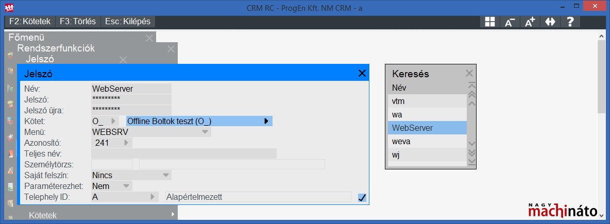
Task: Click the horizontal double-arrow width icon
Action: (x=550, y=22)
